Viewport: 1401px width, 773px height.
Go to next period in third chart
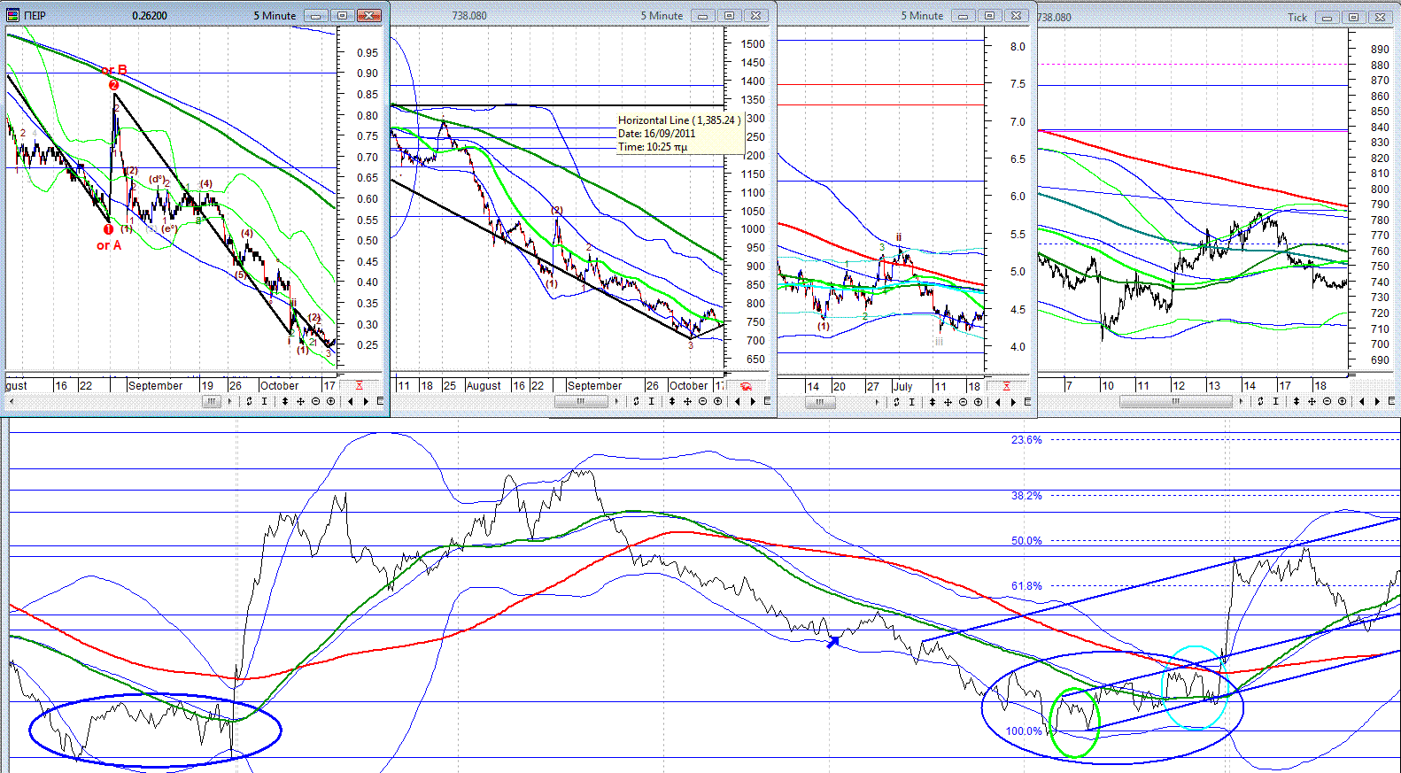[x=1013, y=402]
